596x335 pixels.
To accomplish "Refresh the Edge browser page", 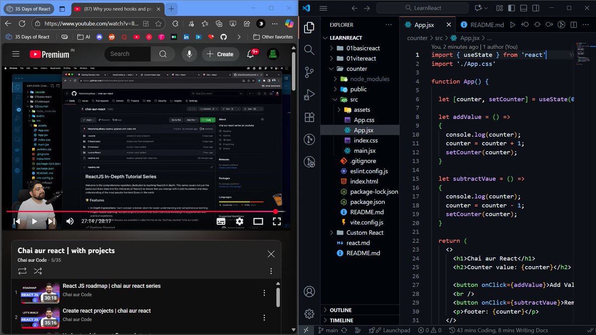I will click(x=22, y=23).
